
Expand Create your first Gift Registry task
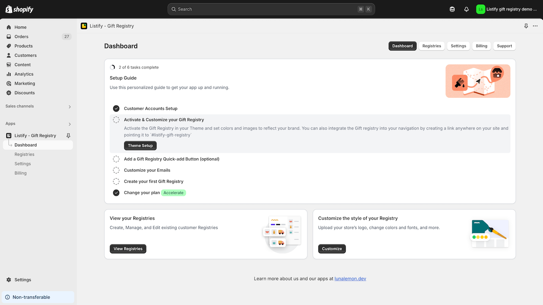[153, 181]
